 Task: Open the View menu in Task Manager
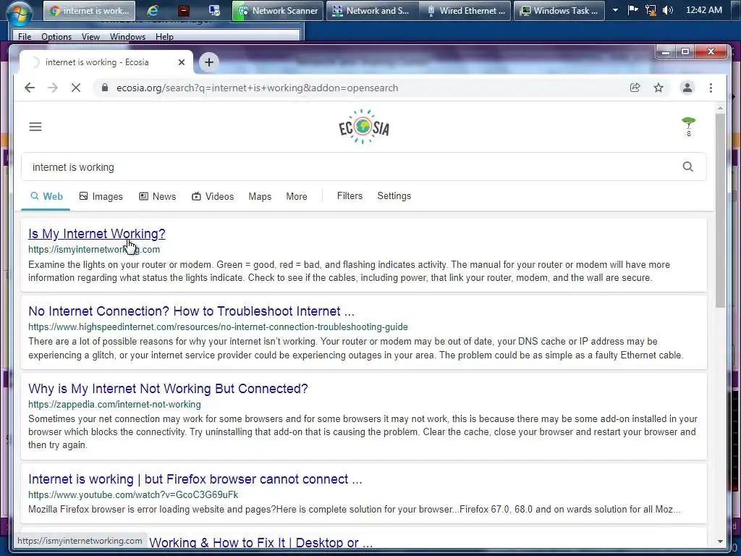(90, 36)
